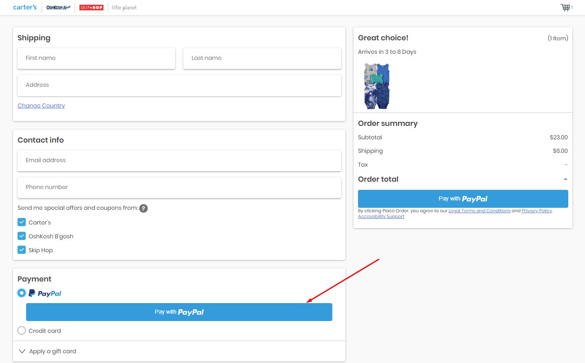Click the bodysuit product thumbnail
Screen dimensions: 585x363
tap(377, 86)
